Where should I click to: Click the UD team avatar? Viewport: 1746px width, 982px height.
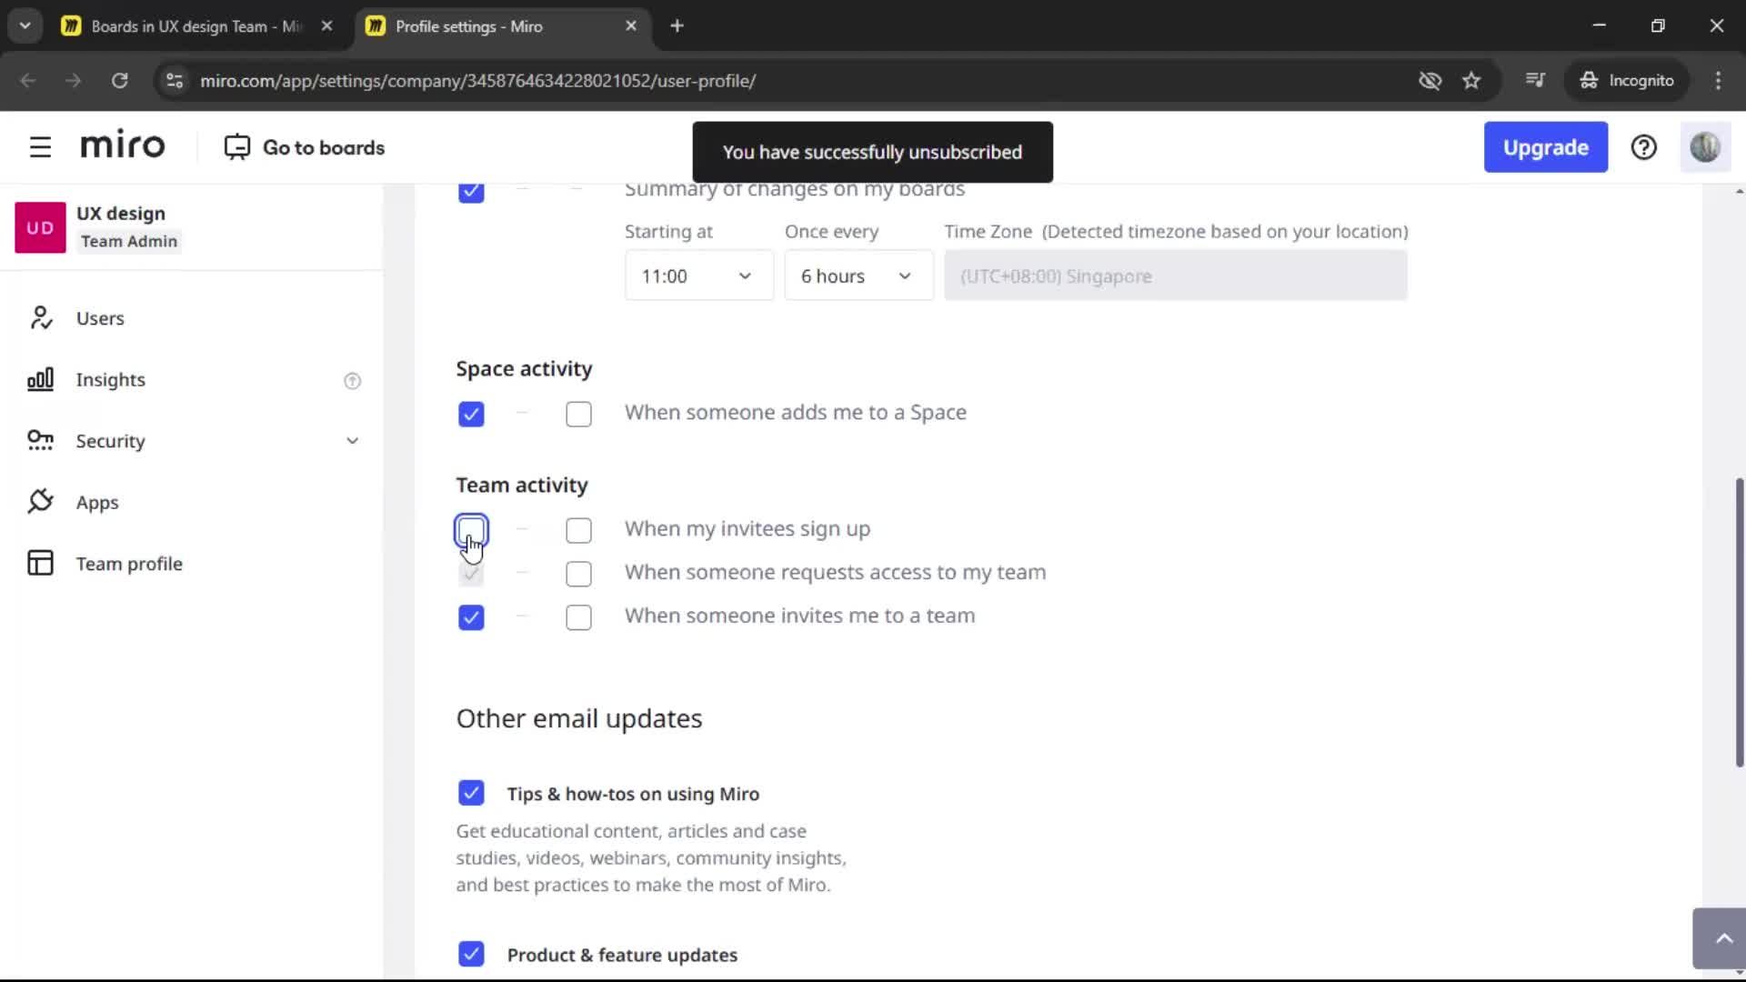[40, 227]
